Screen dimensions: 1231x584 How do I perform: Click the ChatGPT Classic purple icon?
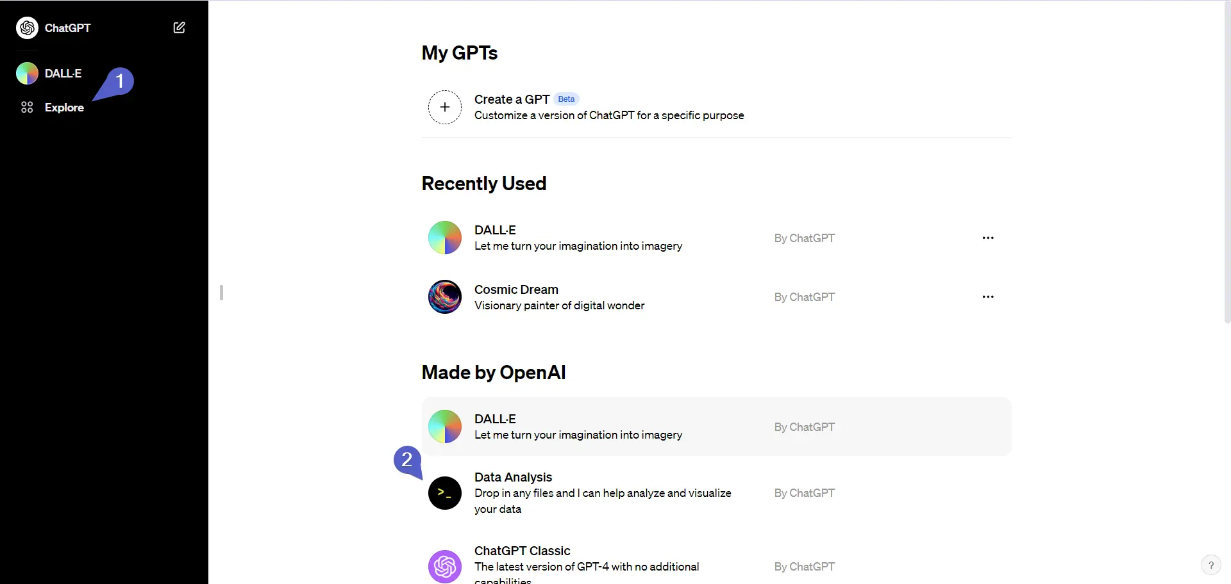(445, 567)
